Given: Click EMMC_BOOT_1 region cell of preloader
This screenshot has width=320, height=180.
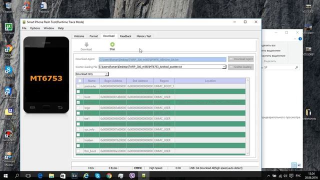Looking at the screenshot, I should point(164,86).
